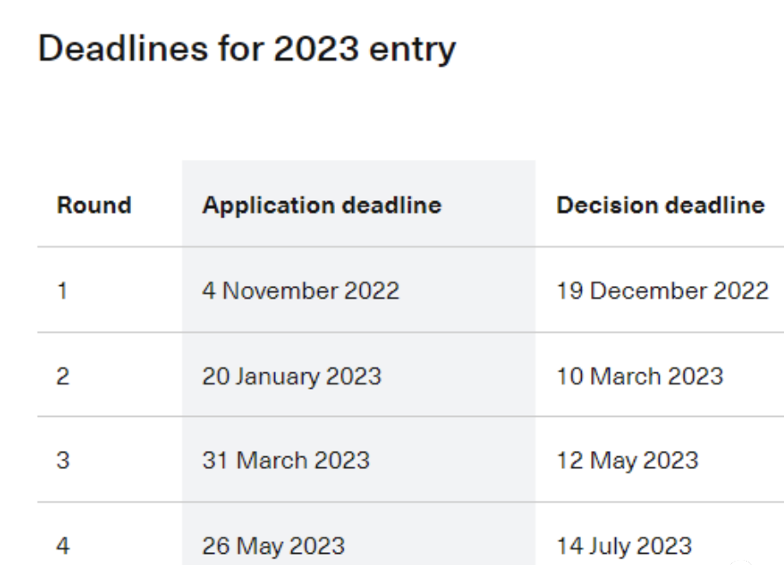Click round number 2 in the table
This screenshot has width=784, height=565.
pos(62,375)
